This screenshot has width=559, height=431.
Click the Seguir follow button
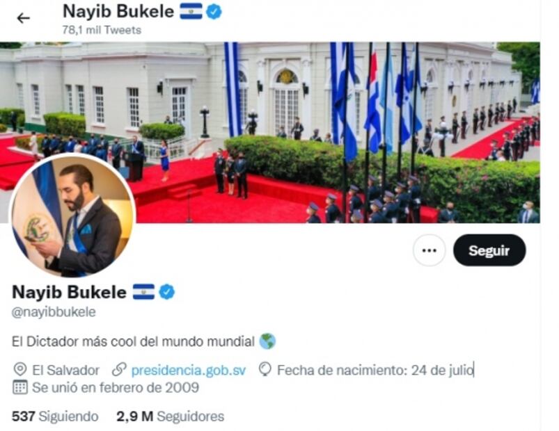point(489,250)
